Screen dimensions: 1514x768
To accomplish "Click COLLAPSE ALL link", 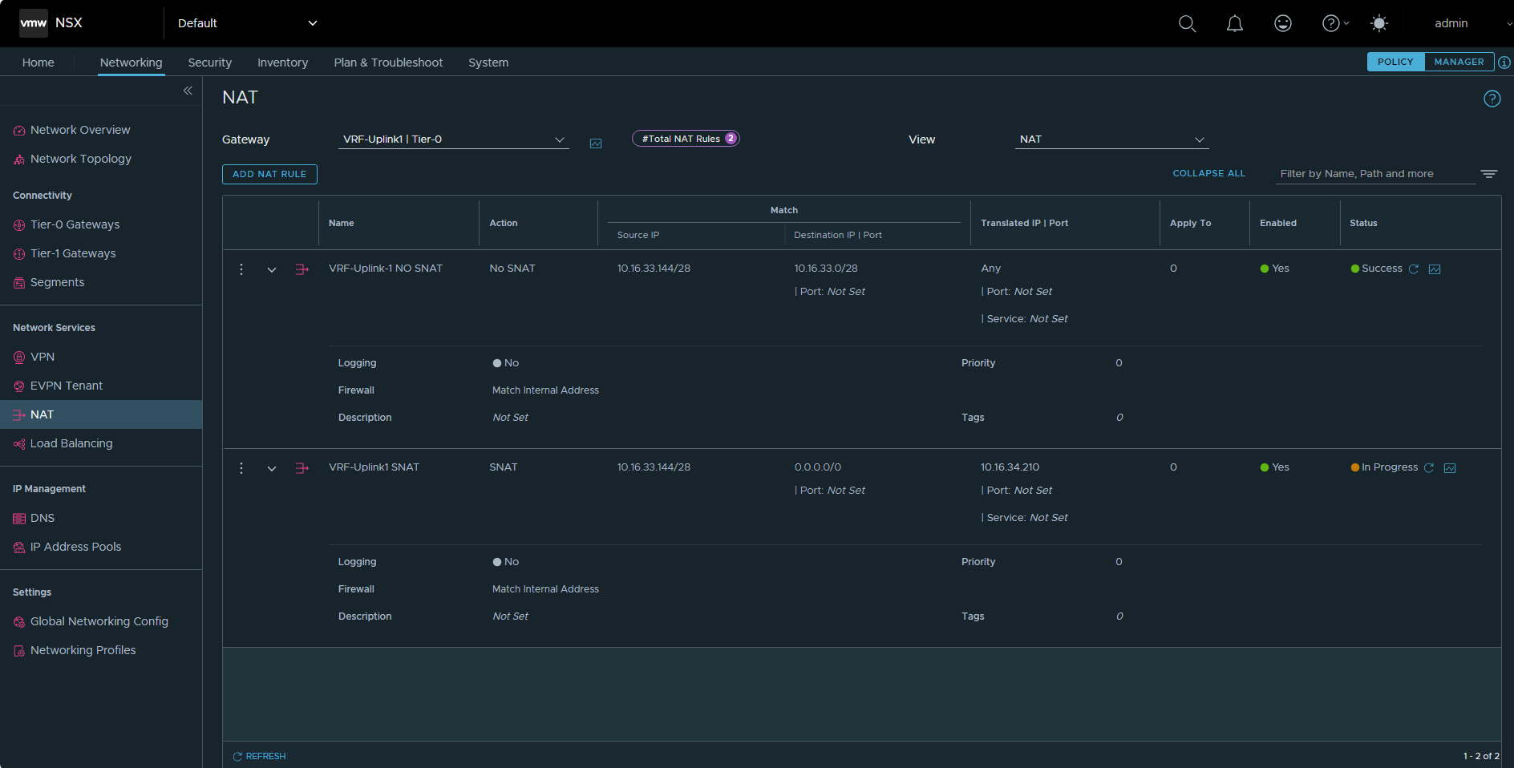I will [1209, 173].
